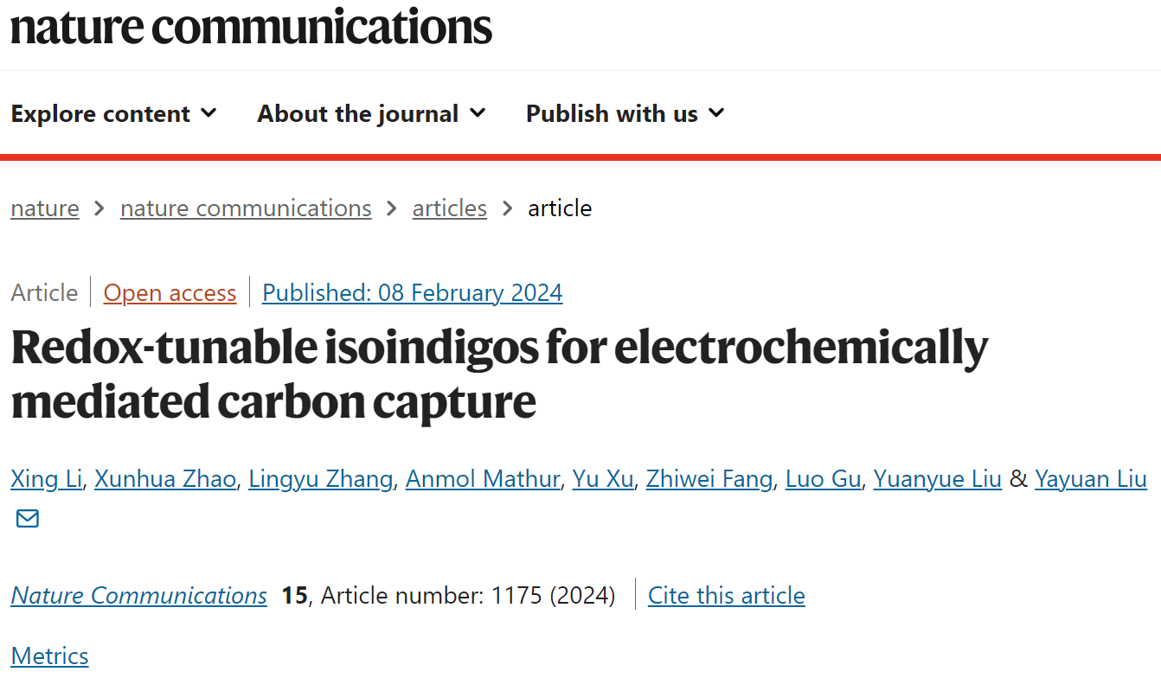Image resolution: width=1161 pixels, height=678 pixels.
Task: Expand the Explore content menu
Action: tap(113, 113)
